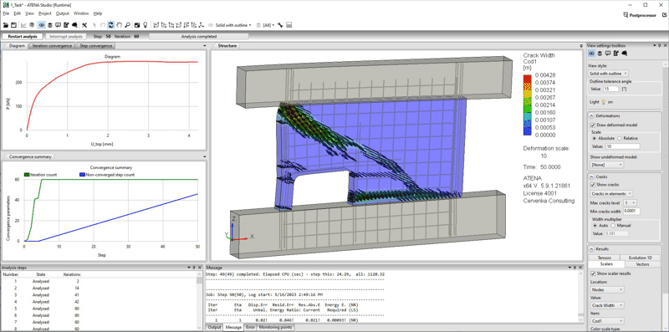
Task: Switch to Monitoring points tab
Action: click(x=276, y=327)
